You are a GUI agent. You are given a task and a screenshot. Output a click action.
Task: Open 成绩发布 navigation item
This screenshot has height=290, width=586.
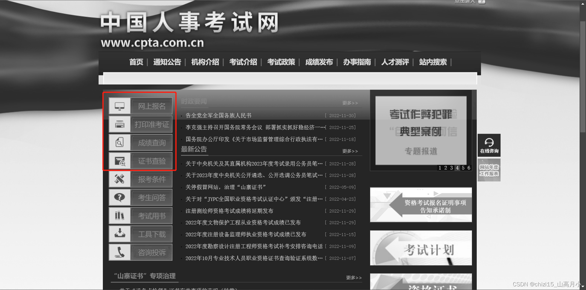[319, 62]
